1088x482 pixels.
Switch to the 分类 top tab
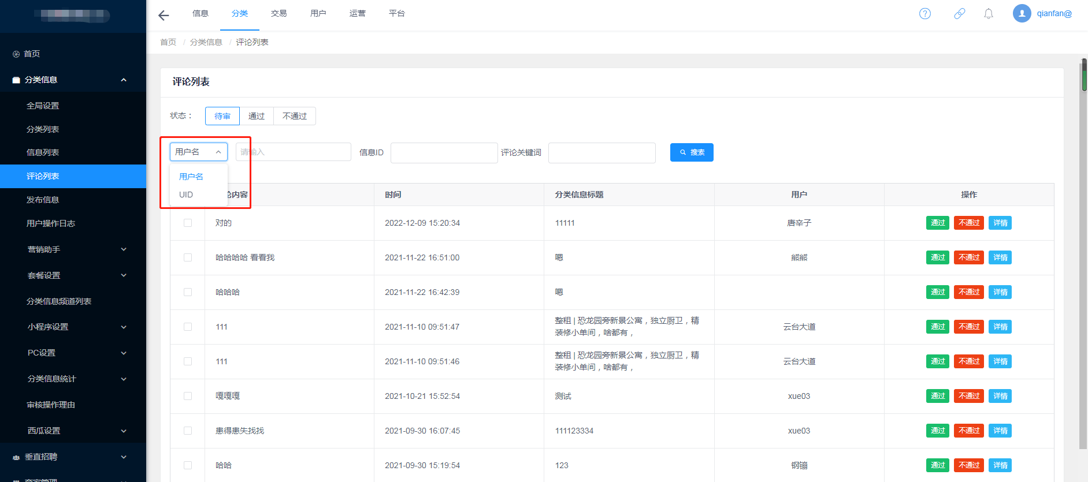point(240,13)
